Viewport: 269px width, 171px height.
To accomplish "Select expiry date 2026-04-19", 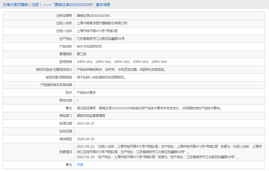I will point(85,139).
